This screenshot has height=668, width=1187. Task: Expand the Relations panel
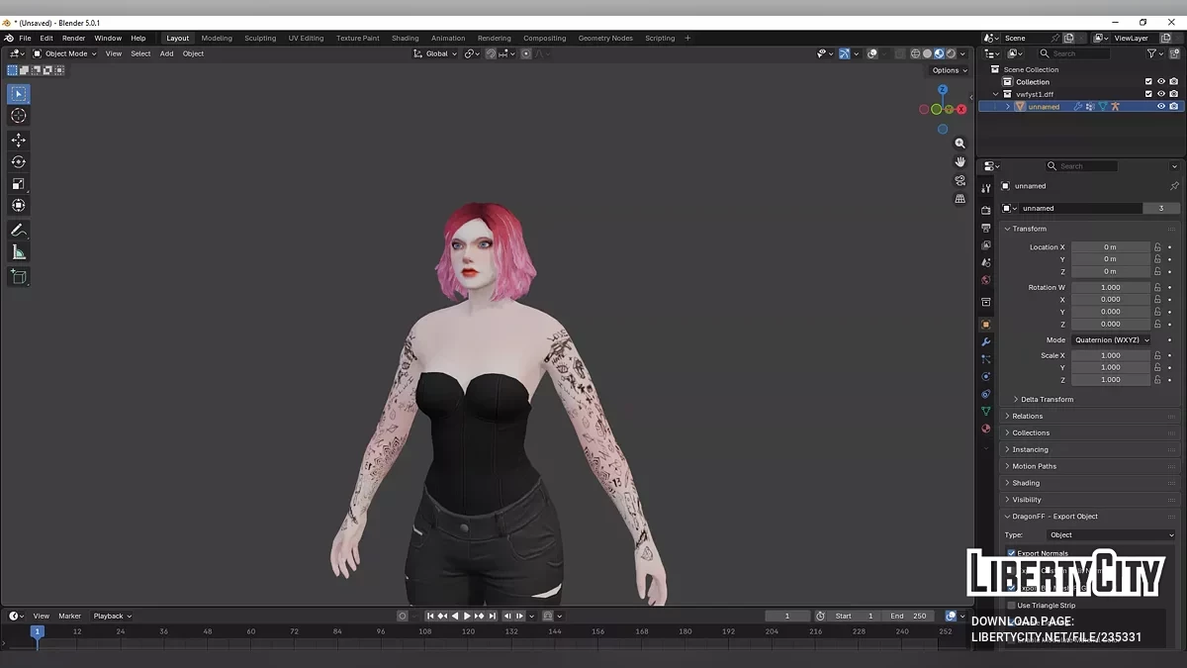pos(1027,417)
